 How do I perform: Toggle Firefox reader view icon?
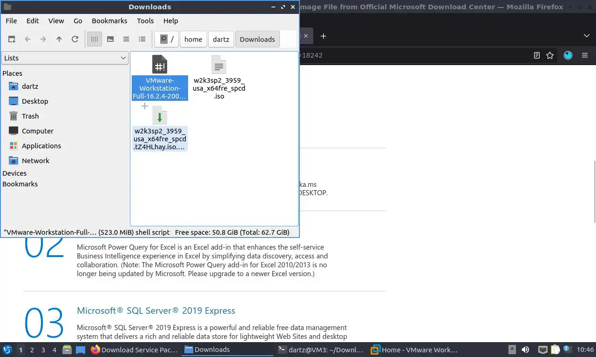click(x=537, y=55)
